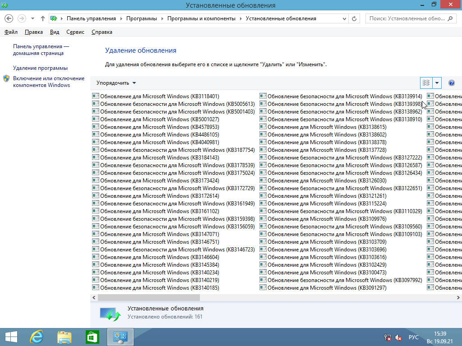
Task: Open the view options dropdown arrow
Action: pos(437,83)
